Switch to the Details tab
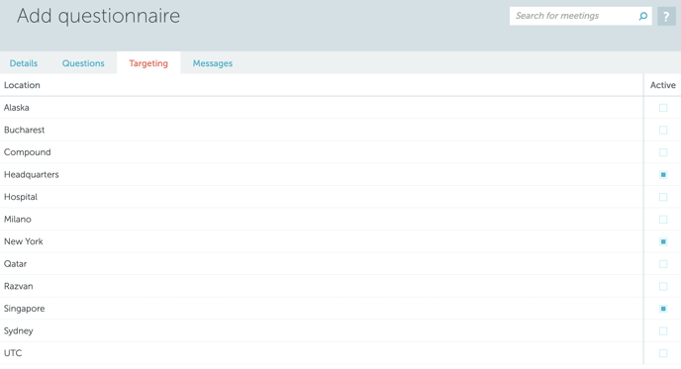Image resolution: width=681 pixels, height=369 pixels. [x=24, y=63]
